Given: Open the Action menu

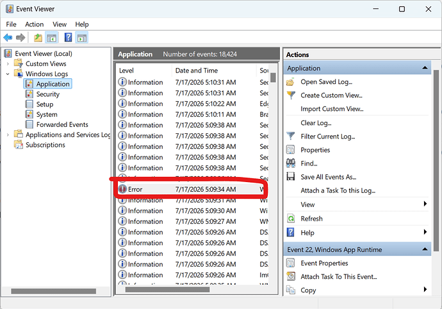Looking at the screenshot, I should [35, 24].
